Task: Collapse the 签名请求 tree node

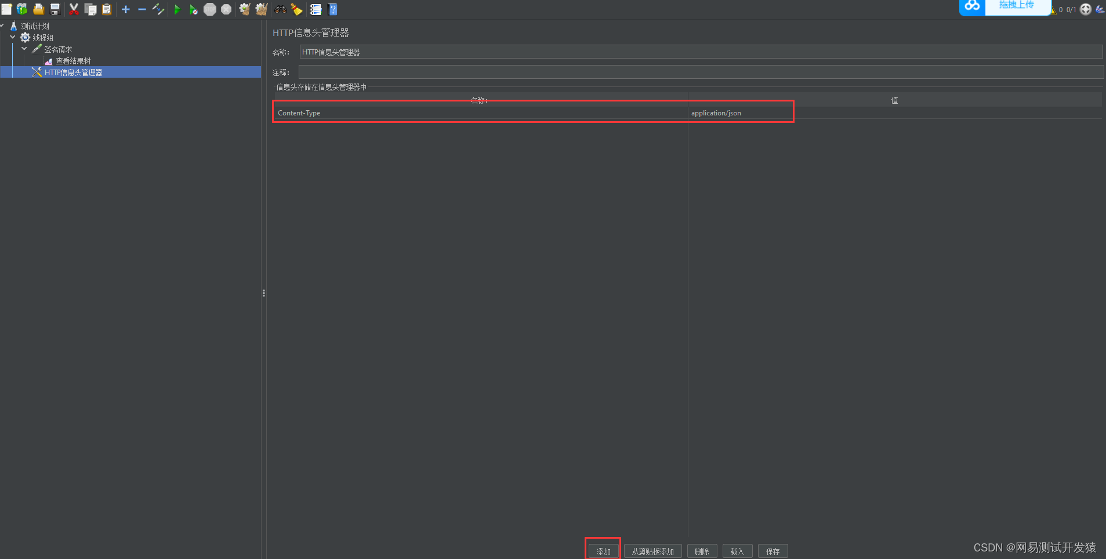Action: click(x=24, y=49)
